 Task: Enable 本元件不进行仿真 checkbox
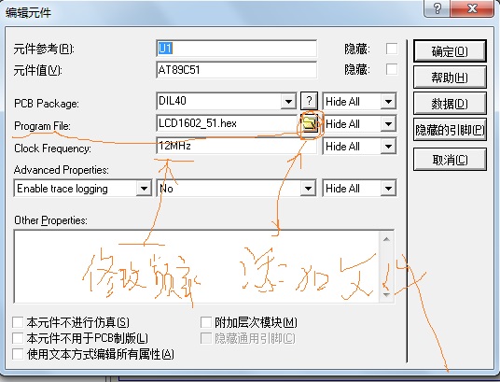pyautogui.click(x=18, y=322)
